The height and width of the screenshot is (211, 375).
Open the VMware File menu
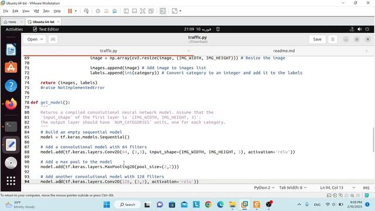pos(5,11)
